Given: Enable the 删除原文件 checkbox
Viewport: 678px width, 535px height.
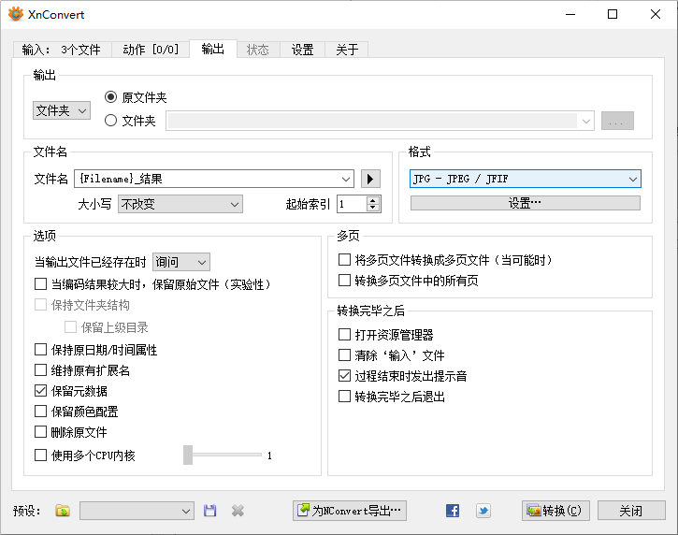Looking at the screenshot, I should tap(40, 431).
